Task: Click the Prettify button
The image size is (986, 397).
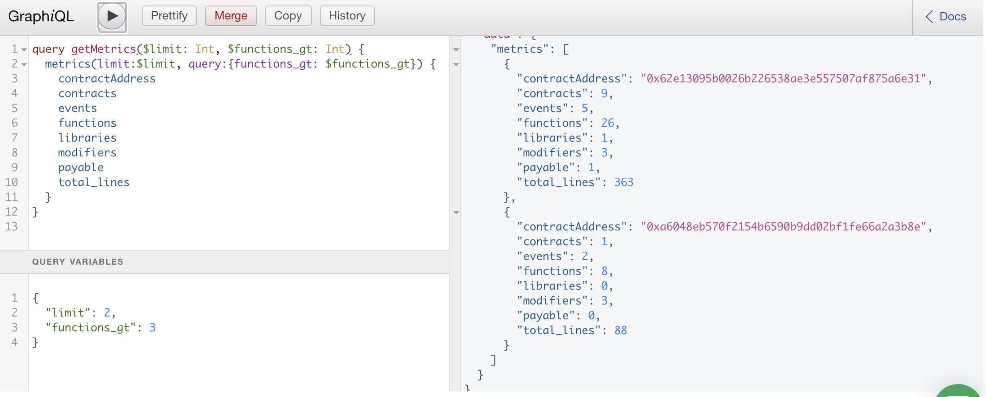Action: click(x=169, y=16)
